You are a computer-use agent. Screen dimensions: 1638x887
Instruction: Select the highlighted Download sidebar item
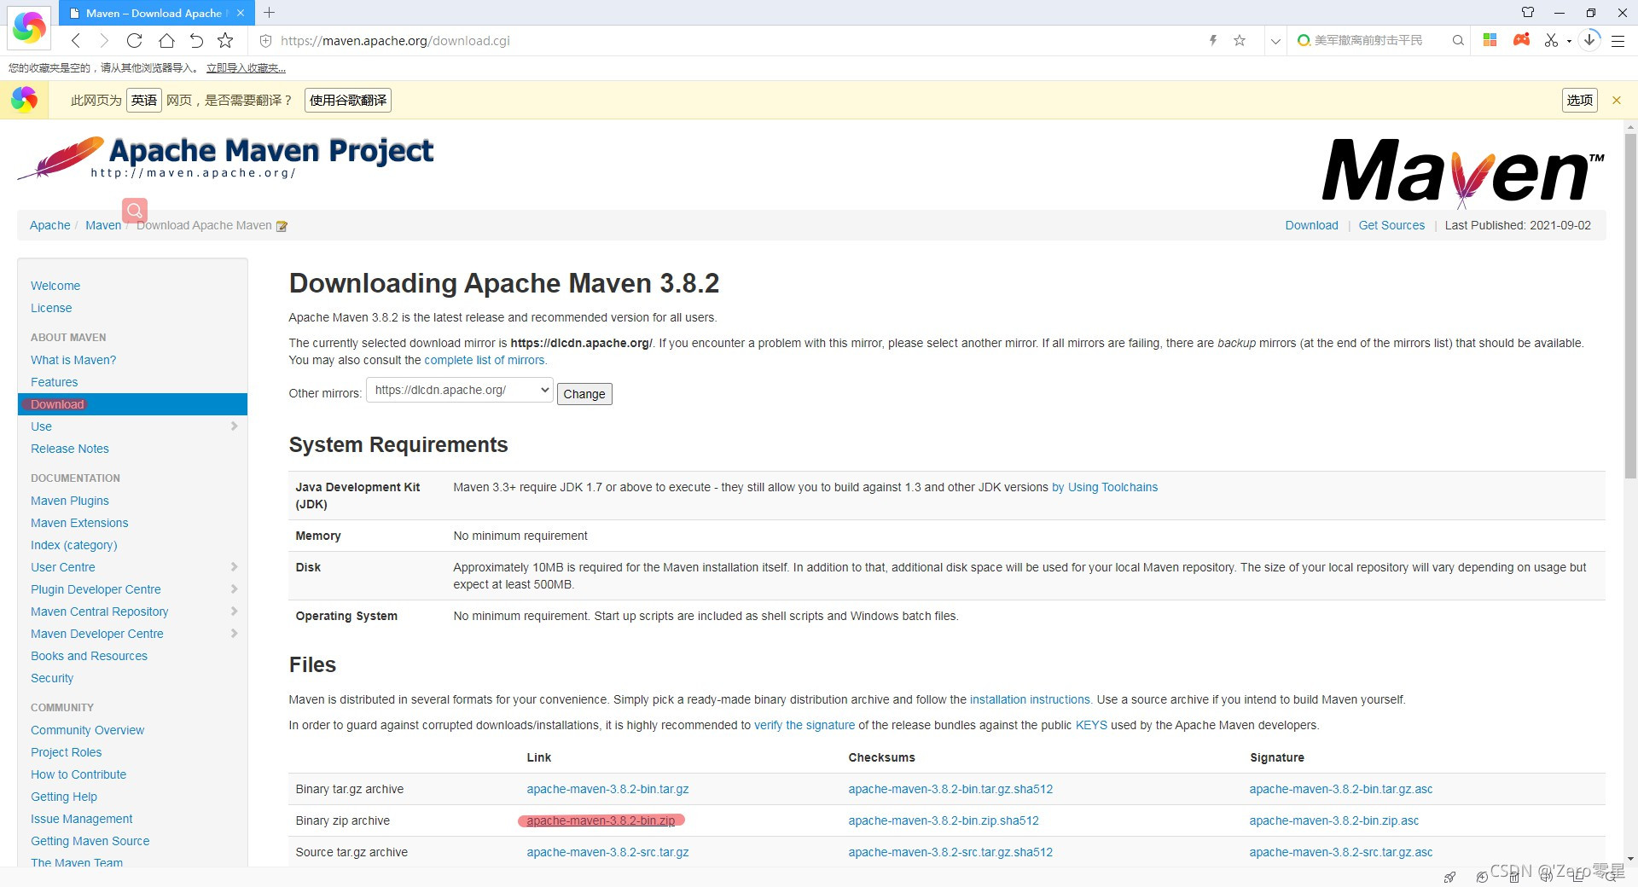tap(132, 404)
